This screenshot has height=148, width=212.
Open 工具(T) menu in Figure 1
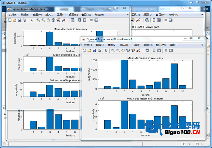point(61,15)
